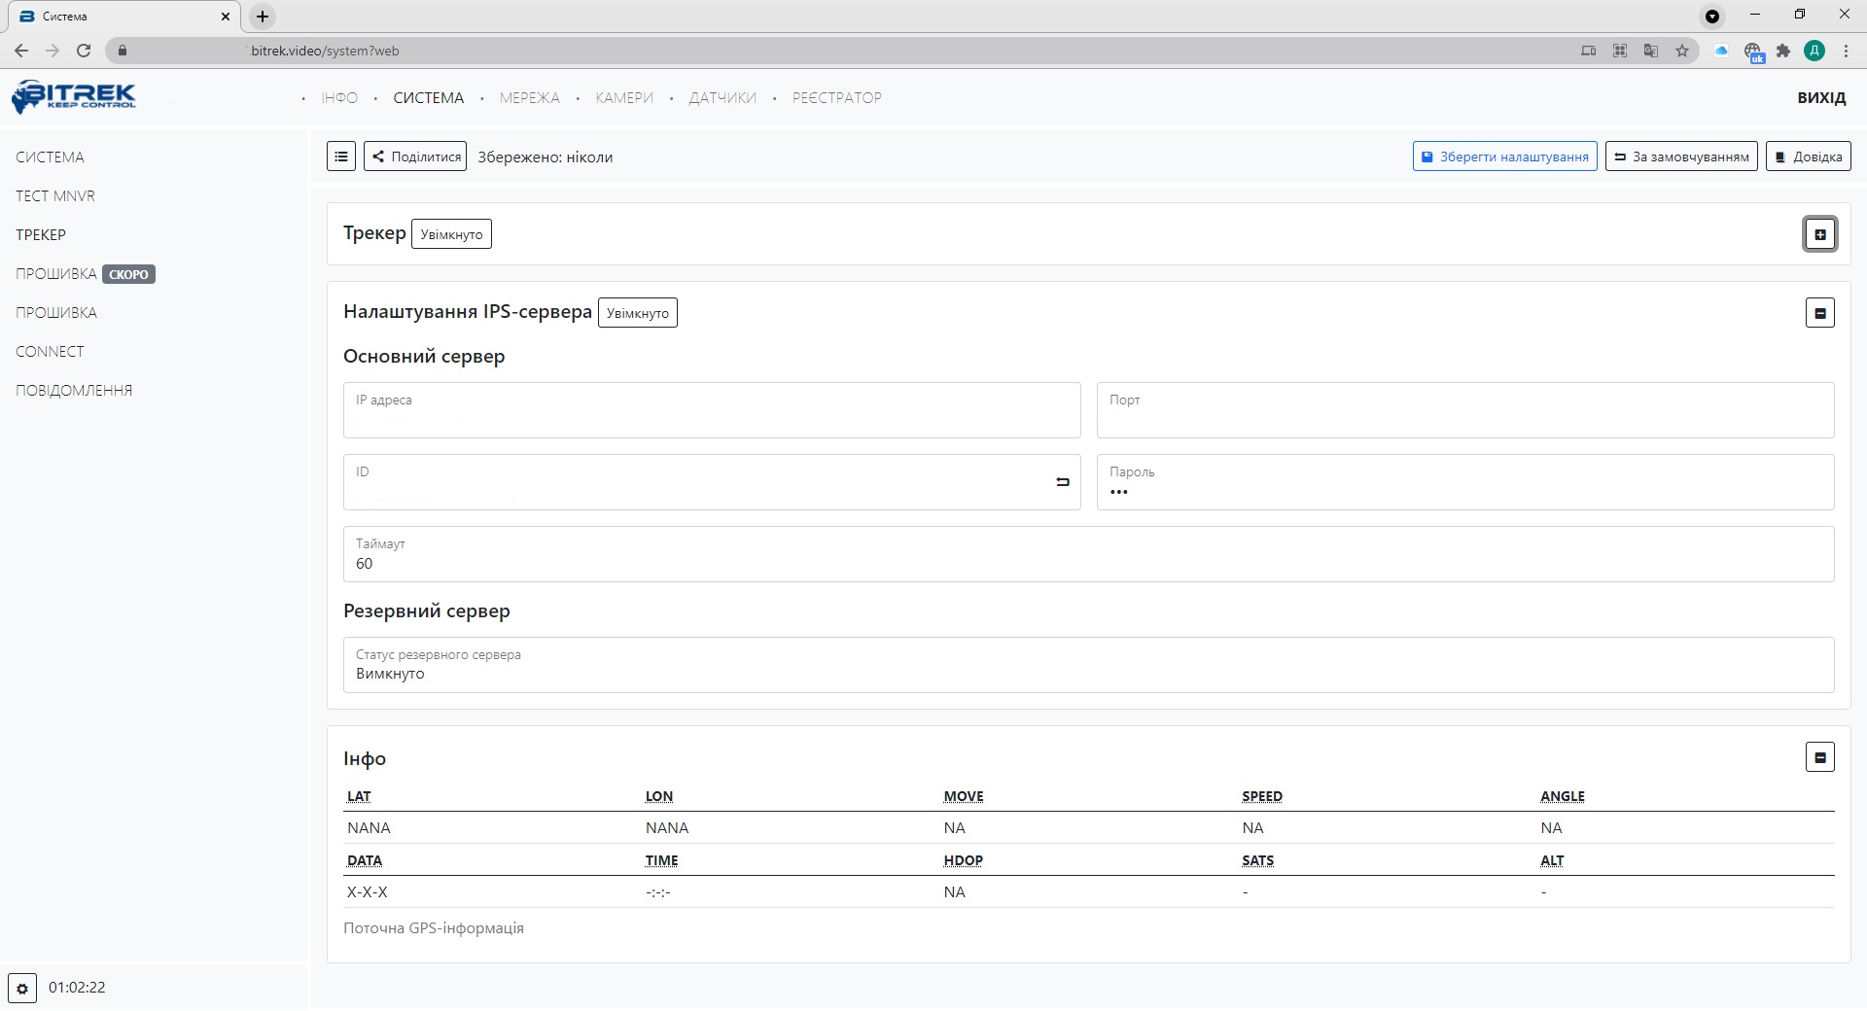This screenshot has height=1011, width=1867.
Task: Click the reset icon in ID field
Action: tap(1062, 482)
